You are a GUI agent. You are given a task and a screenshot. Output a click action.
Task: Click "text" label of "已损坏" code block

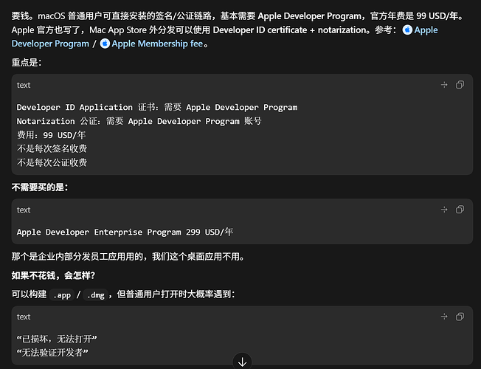tap(24, 317)
